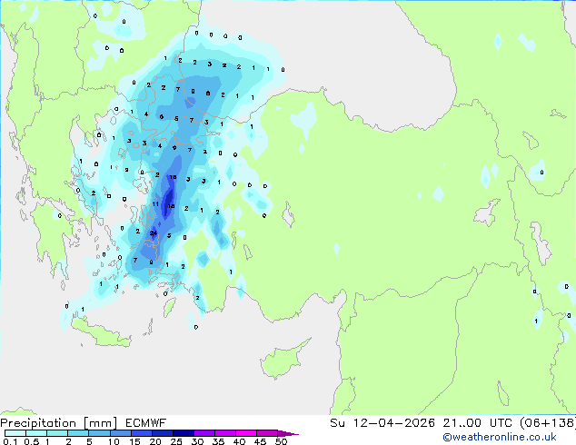Click the '18' precipitation value on the map
This screenshot has height=445, width=576.
(171, 206)
